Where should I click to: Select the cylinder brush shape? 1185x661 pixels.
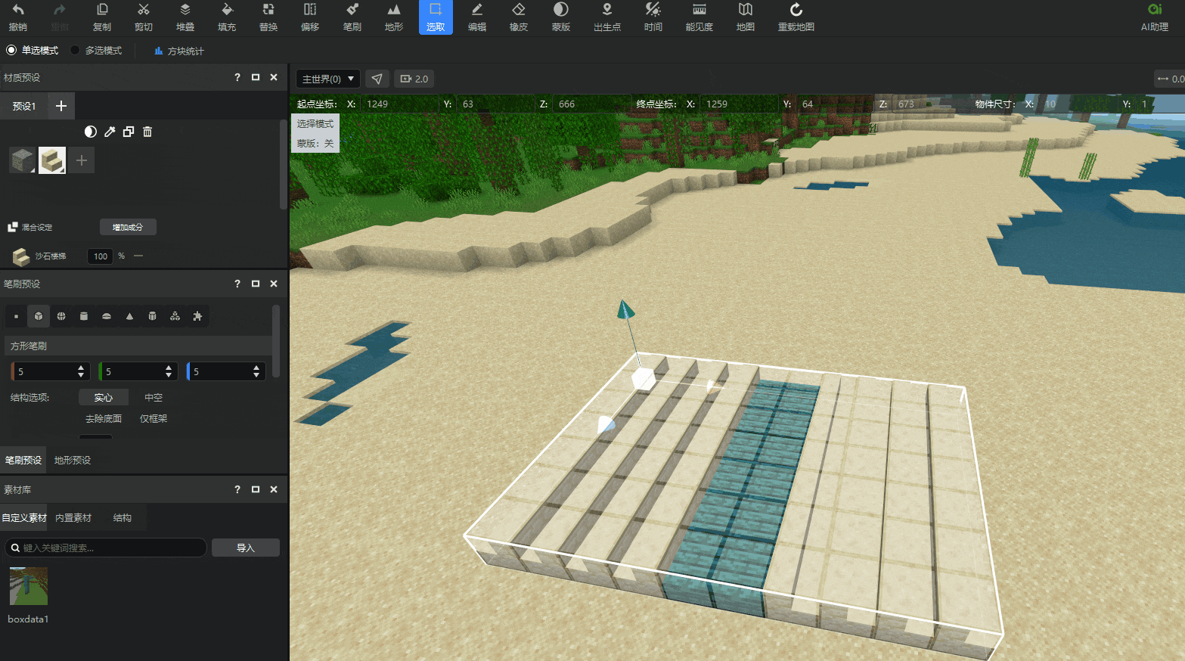coord(84,316)
